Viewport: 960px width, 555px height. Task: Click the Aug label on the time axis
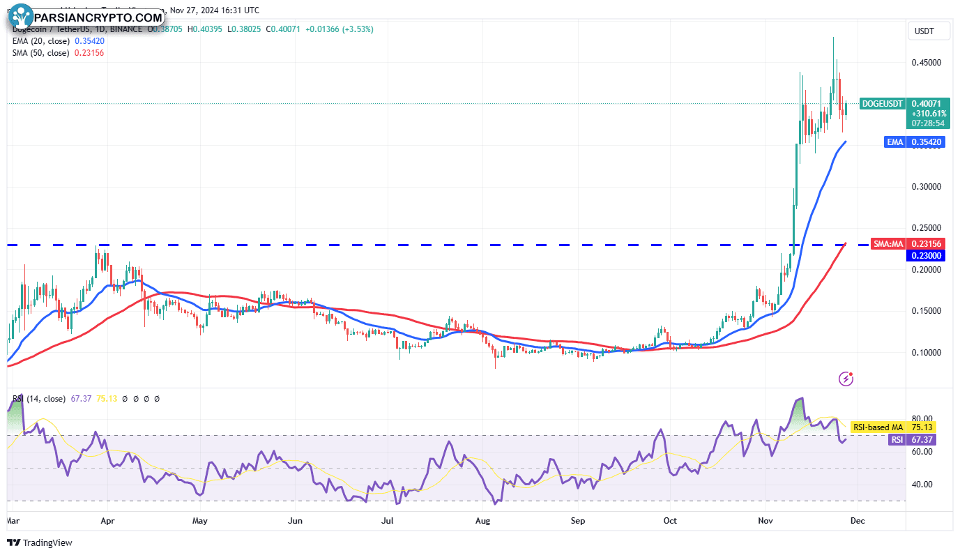pos(482,521)
